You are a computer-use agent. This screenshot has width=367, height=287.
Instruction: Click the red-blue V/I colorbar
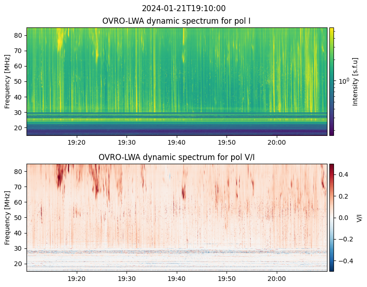pos(332,217)
